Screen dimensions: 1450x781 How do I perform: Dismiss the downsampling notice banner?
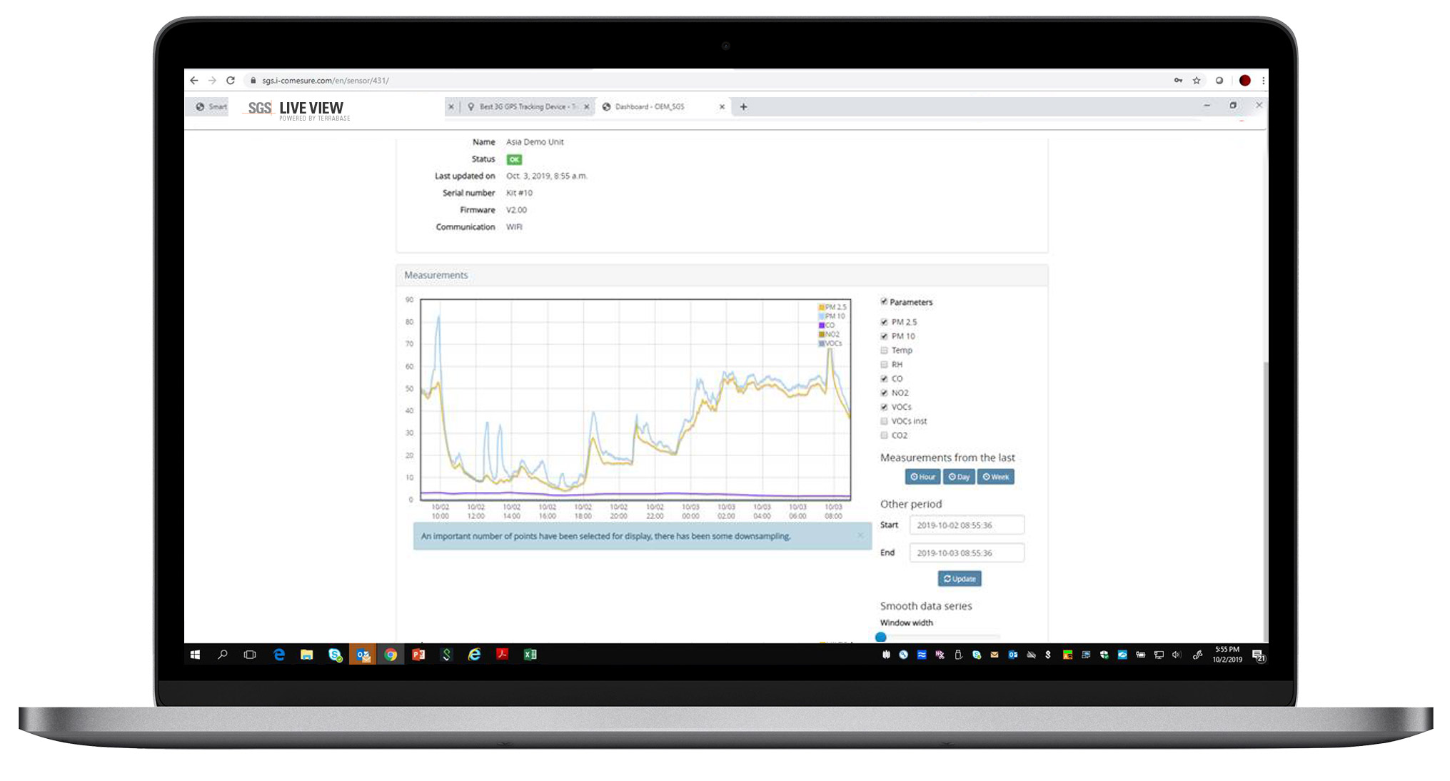click(x=860, y=535)
